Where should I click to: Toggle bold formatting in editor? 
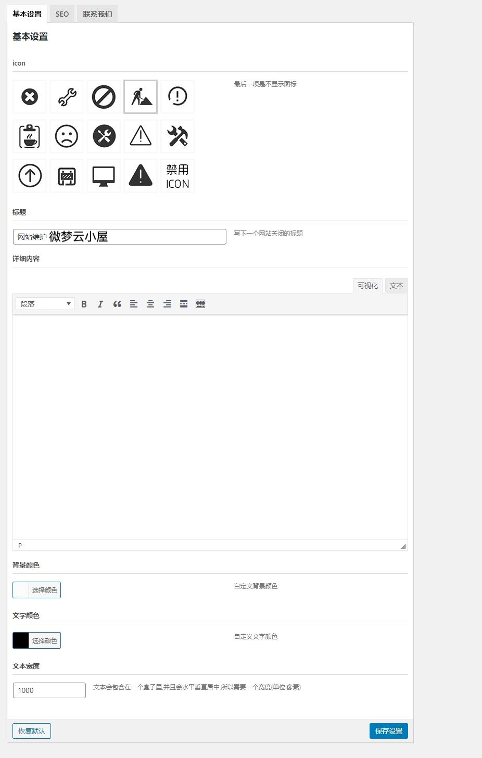(84, 304)
